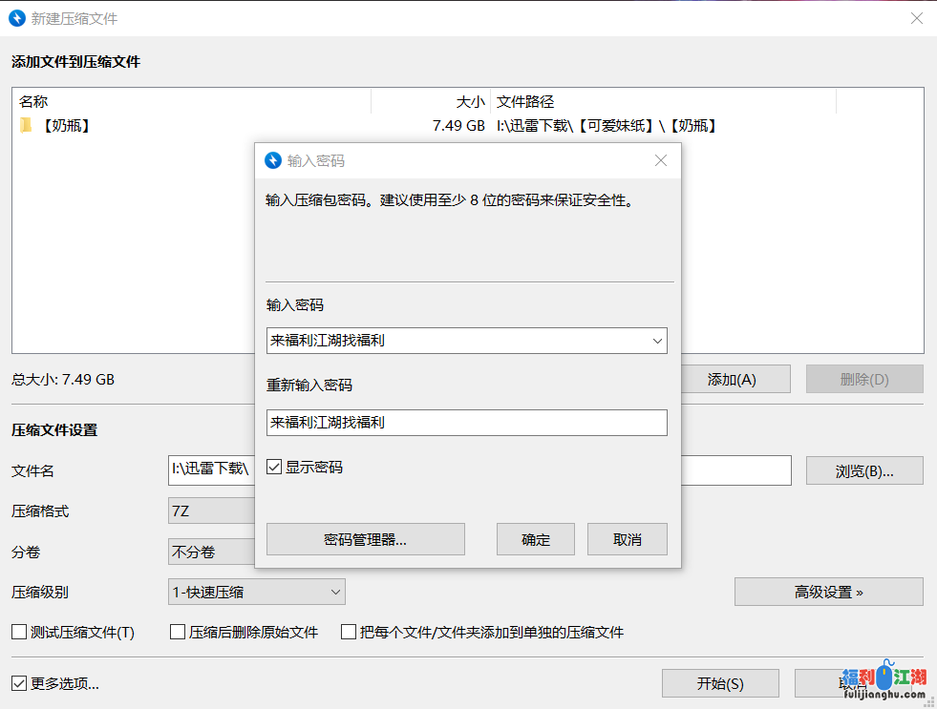Click inside the 重新输入密码 field
Screen dimensions: 937x709
pyautogui.click(x=466, y=422)
